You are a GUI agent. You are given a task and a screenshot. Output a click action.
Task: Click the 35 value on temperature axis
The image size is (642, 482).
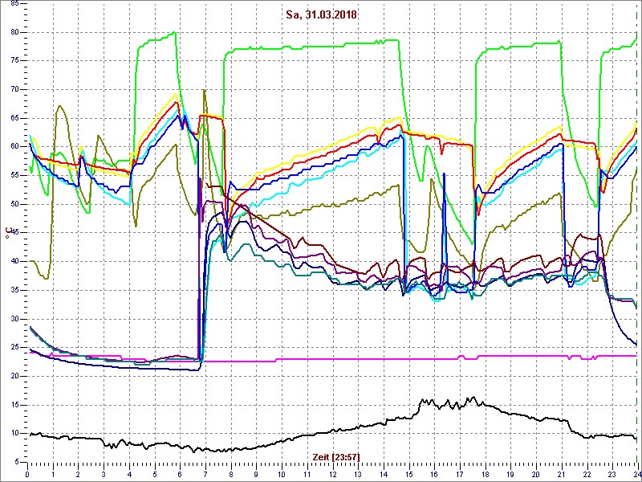(14, 290)
